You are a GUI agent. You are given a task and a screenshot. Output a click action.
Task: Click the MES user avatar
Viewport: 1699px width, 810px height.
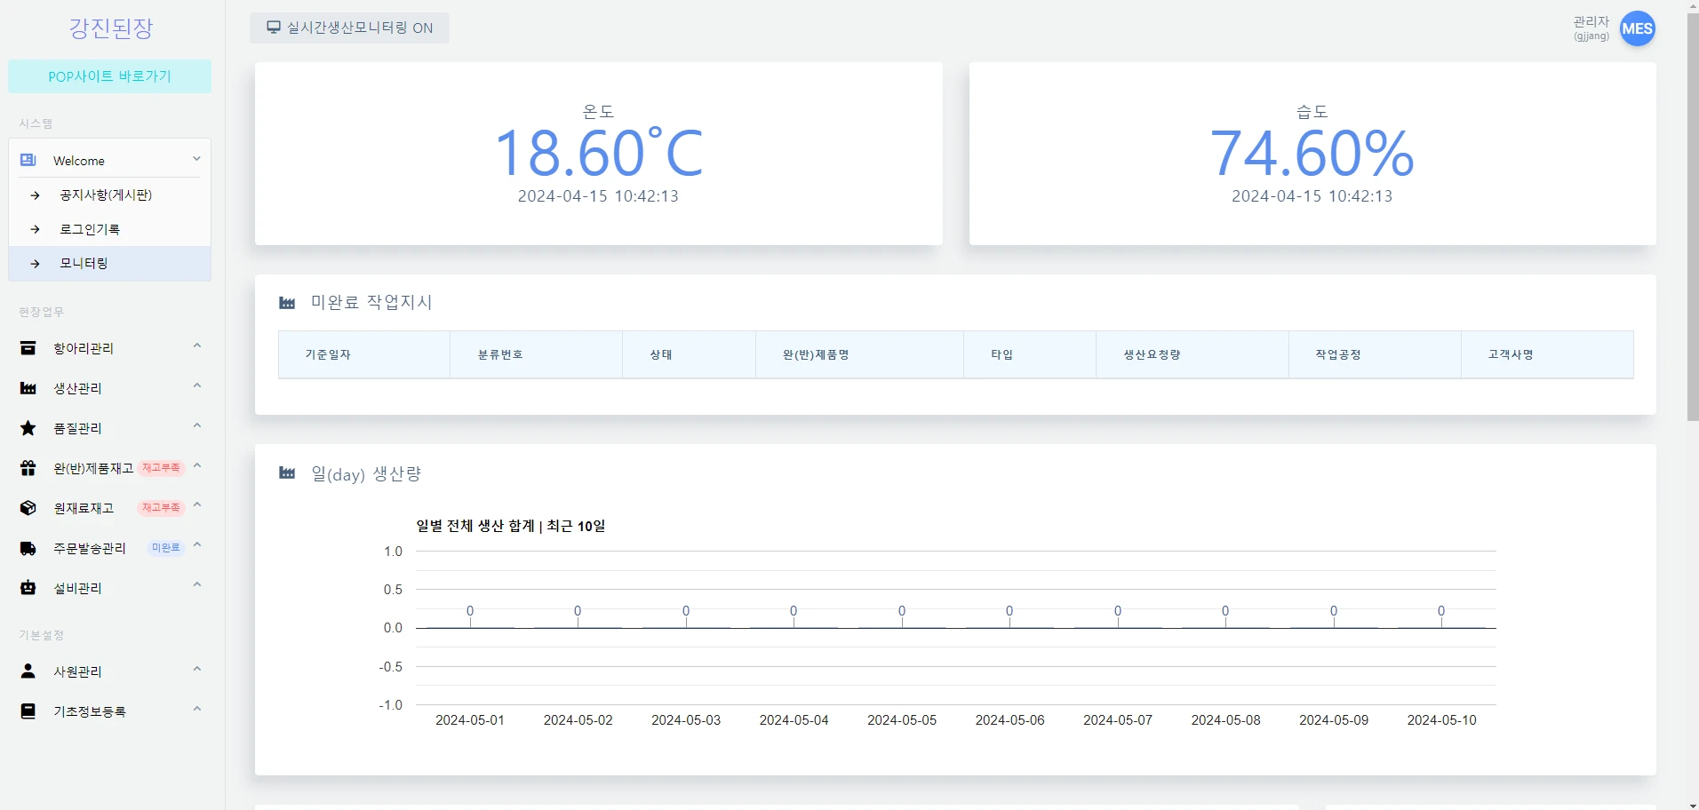[x=1637, y=28]
